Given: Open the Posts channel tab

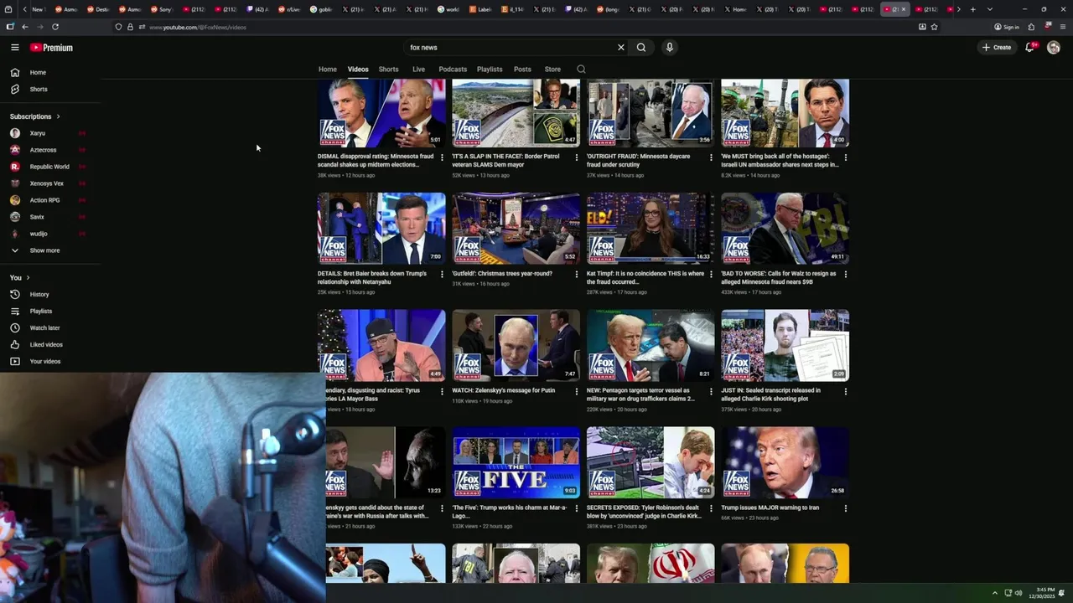Looking at the screenshot, I should [522, 70].
